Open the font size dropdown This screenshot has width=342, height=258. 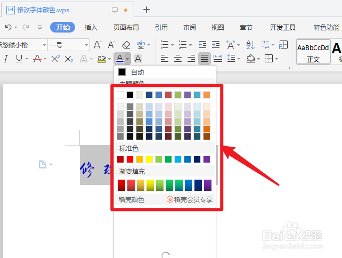pyautogui.click(x=86, y=45)
